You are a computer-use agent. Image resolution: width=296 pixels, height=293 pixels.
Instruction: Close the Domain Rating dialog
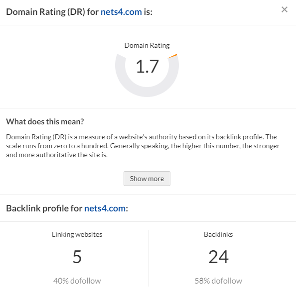285,9
